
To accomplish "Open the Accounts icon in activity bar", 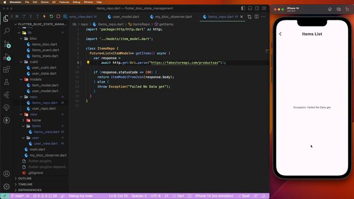I will pyautogui.click(x=7, y=174).
